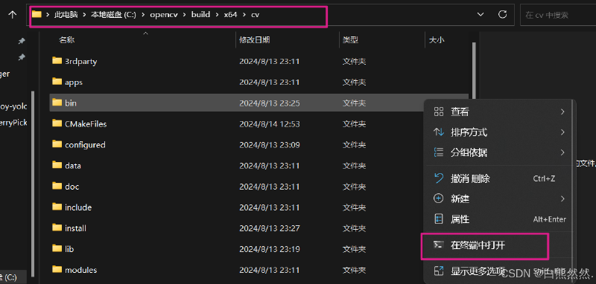The height and width of the screenshot is (284, 596).
Task: Navigate to the opencv breadcrumb
Action: point(163,15)
